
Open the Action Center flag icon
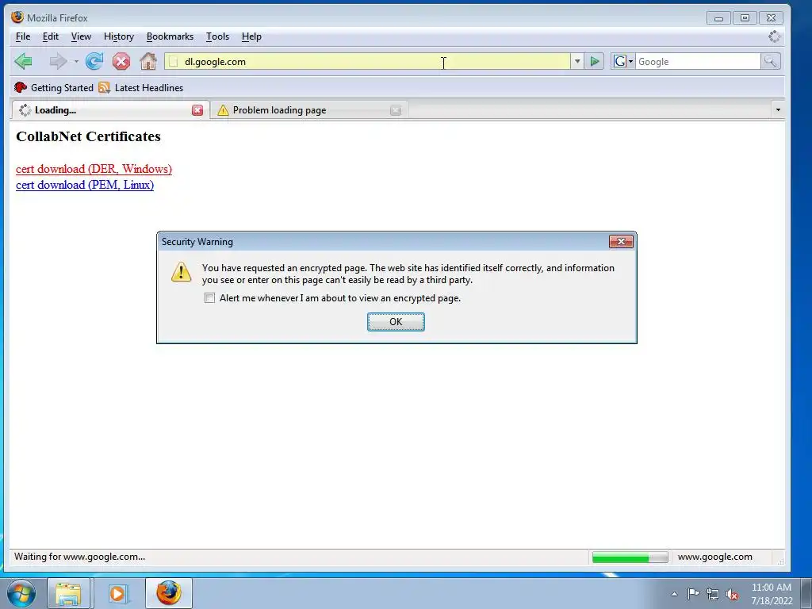tap(693, 593)
